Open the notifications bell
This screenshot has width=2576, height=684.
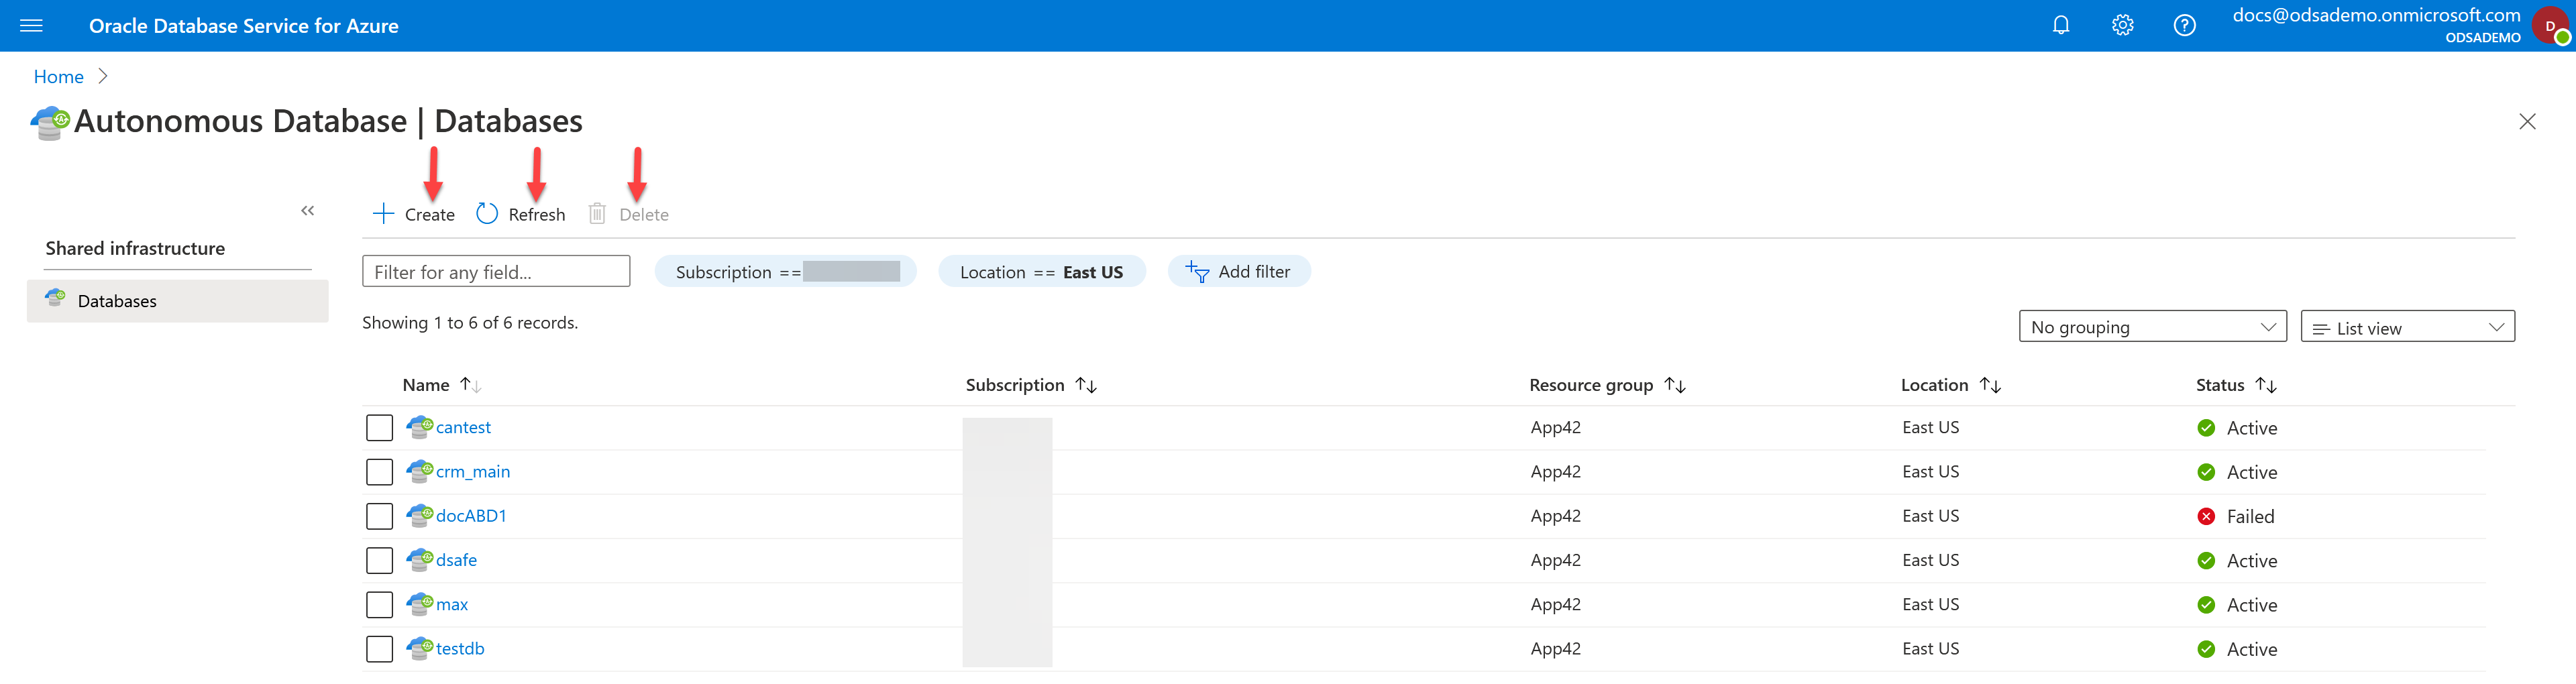coord(2061,25)
